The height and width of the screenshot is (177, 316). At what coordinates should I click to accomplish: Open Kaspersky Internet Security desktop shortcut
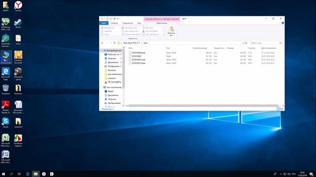point(5,41)
